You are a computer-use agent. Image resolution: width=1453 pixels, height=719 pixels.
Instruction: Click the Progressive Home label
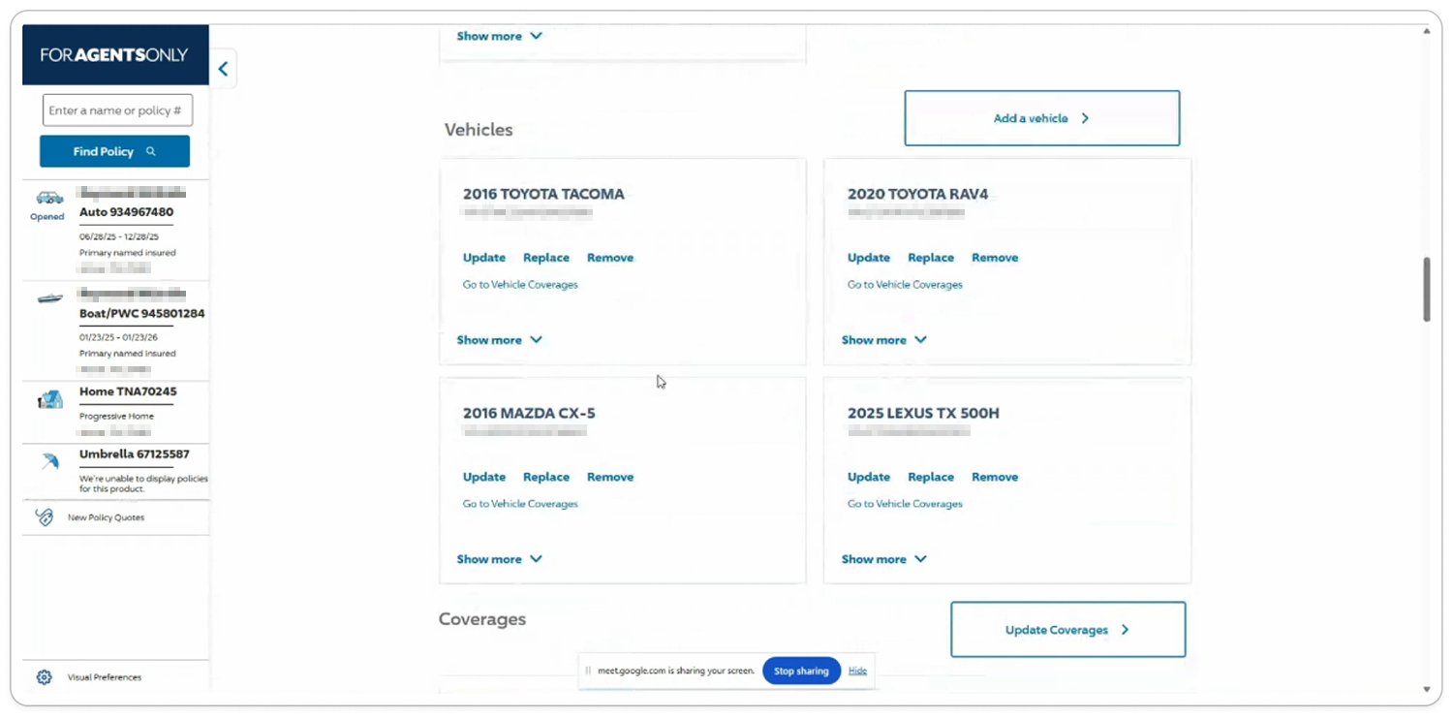click(x=116, y=417)
